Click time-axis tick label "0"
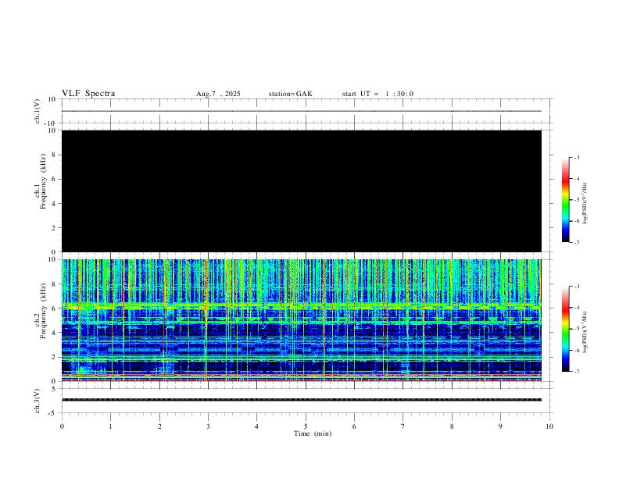Image resolution: width=619 pixels, height=478 pixels. pos(62,426)
